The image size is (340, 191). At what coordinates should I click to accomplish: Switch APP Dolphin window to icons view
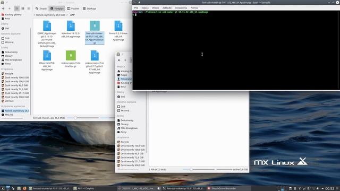click(16, 8)
